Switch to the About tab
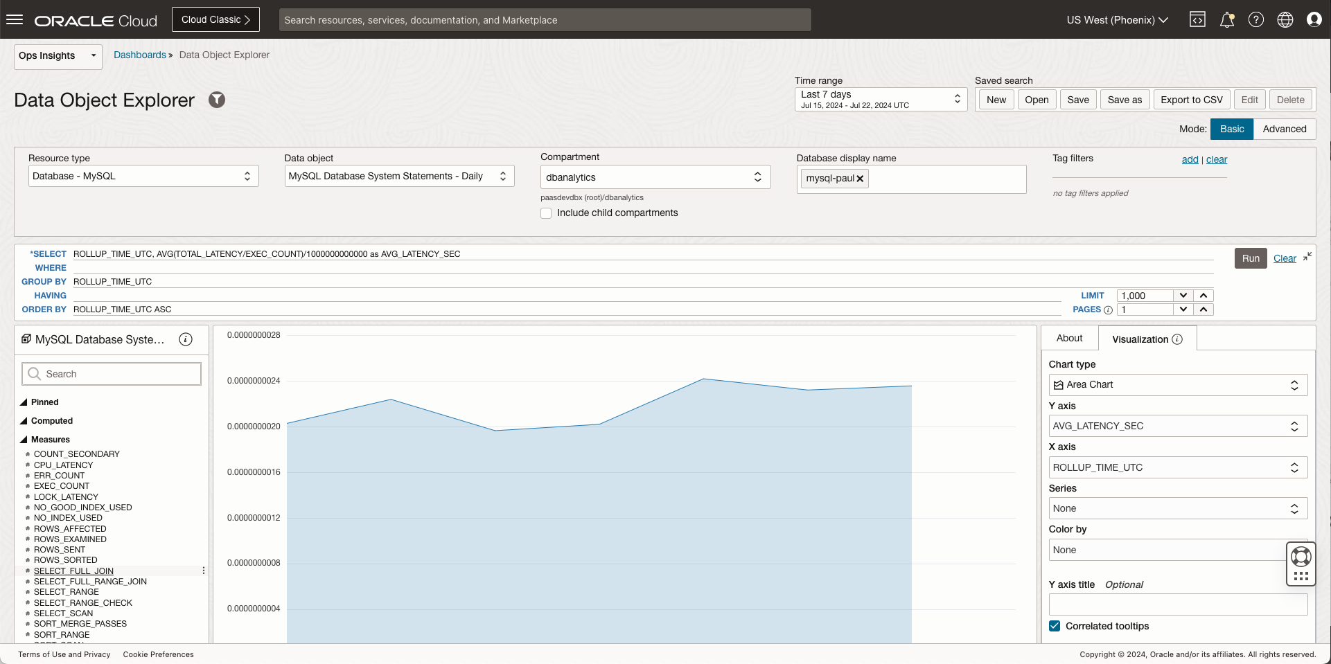The height and width of the screenshot is (664, 1331). pos(1069,338)
